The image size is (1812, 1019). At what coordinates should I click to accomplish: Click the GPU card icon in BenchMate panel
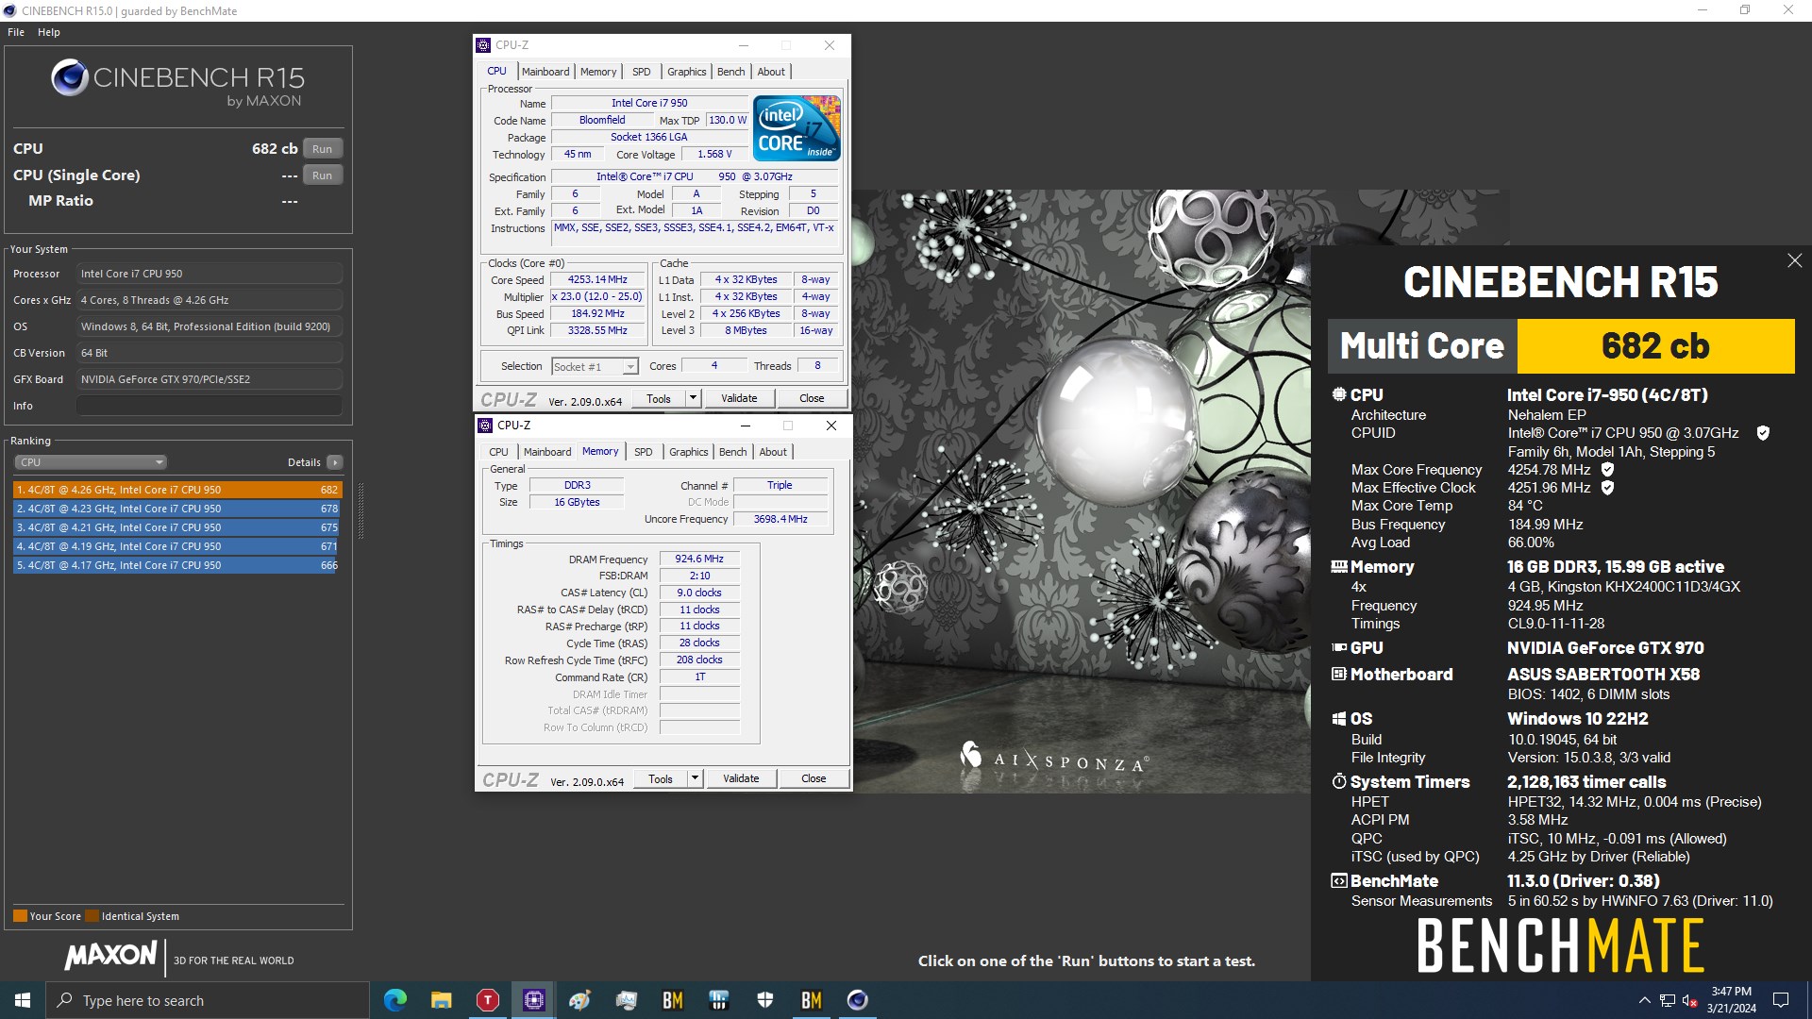coord(1338,647)
